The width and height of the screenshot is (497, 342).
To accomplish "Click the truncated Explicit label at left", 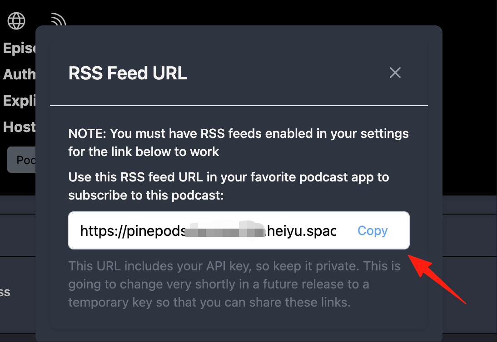I will coord(20,101).
